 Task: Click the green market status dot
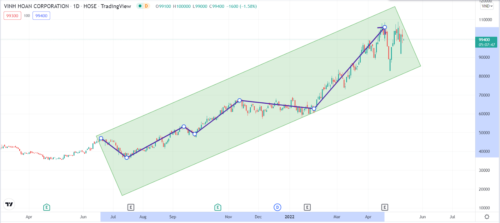coord(140,6)
